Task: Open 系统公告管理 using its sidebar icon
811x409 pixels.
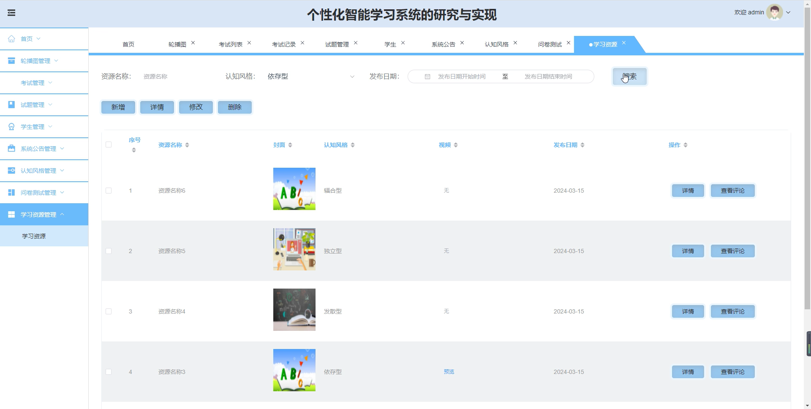Action: point(11,148)
